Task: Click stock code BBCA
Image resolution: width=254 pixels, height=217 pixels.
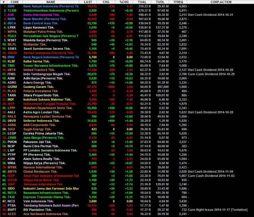Action: click(x=12, y=23)
